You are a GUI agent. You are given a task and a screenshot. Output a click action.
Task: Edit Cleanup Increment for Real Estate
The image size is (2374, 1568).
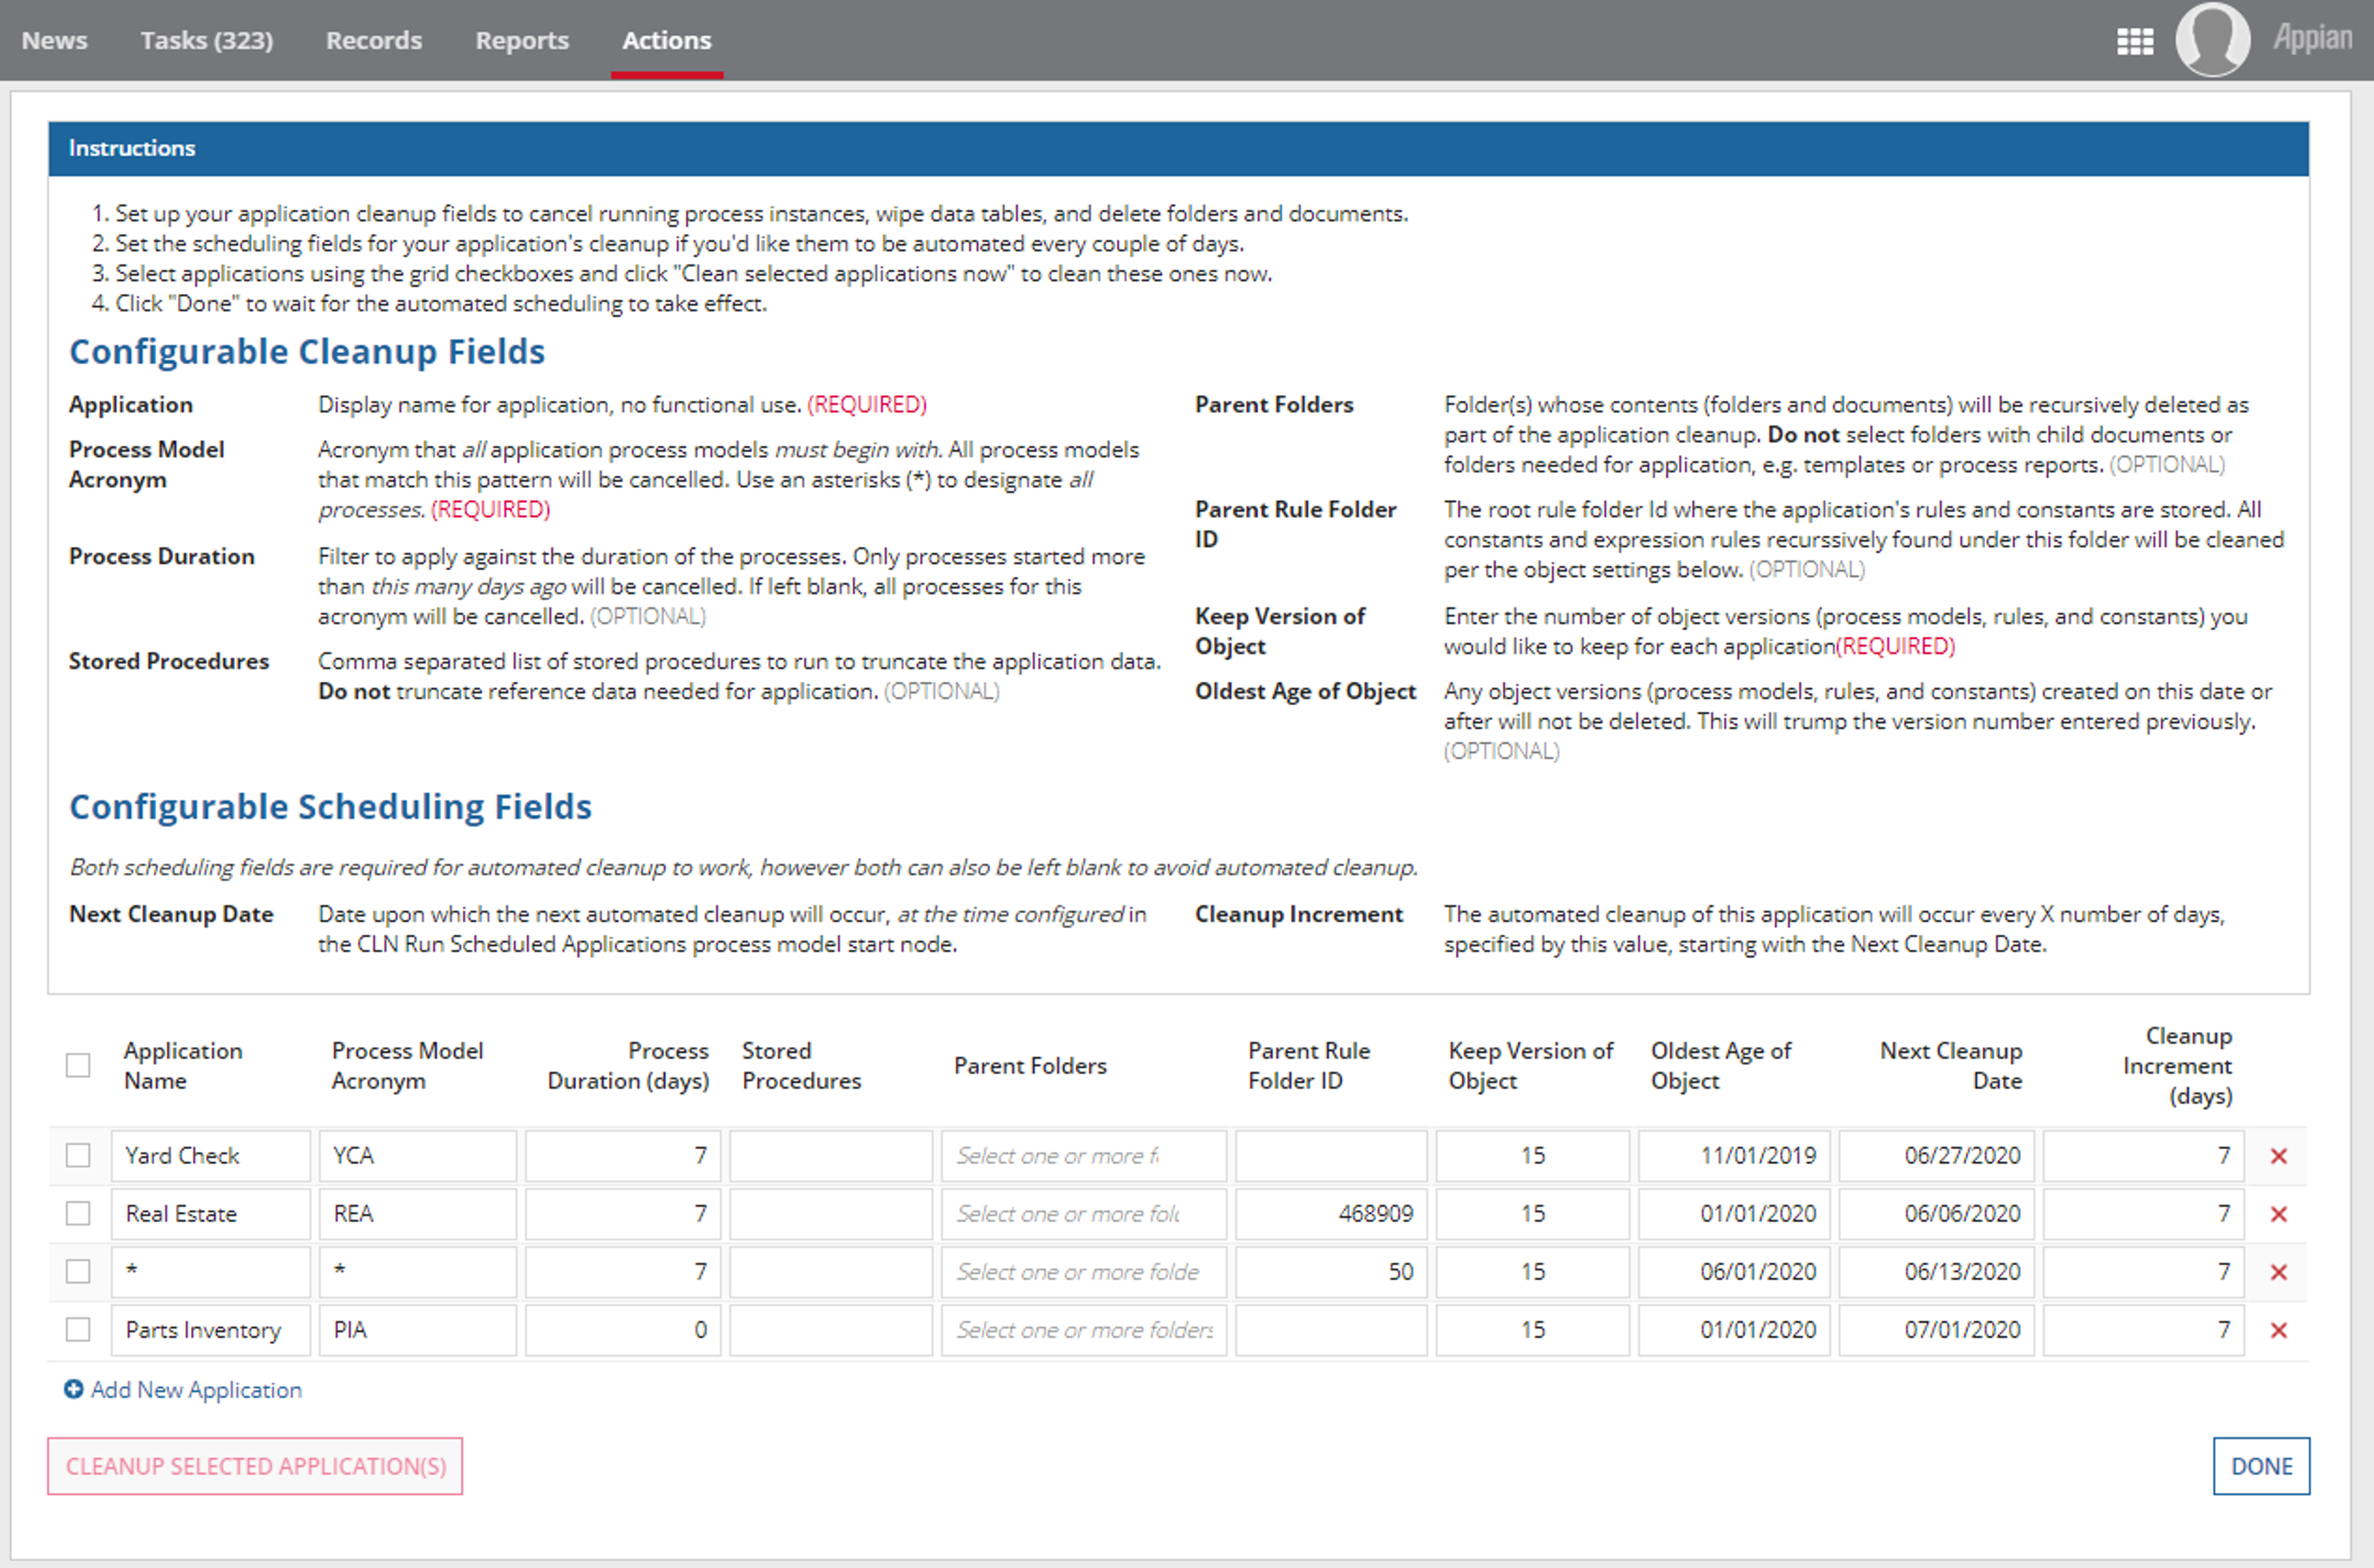[x=2144, y=1214]
